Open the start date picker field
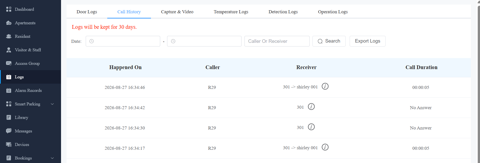This screenshot has height=163, width=480. (x=123, y=41)
